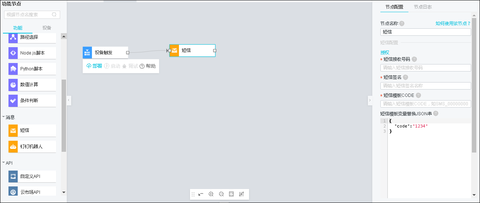Collapse the API category
This screenshot has width=480, height=203.
coord(3,162)
